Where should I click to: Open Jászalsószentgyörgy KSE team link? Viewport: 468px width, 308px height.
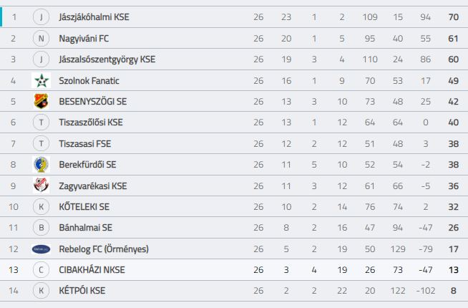click(107, 59)
